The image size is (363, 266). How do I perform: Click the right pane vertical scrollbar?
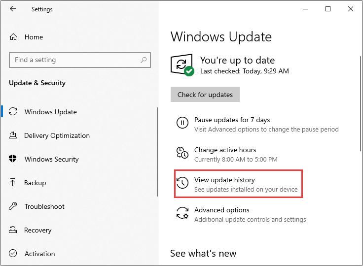[x=361, y=103]
